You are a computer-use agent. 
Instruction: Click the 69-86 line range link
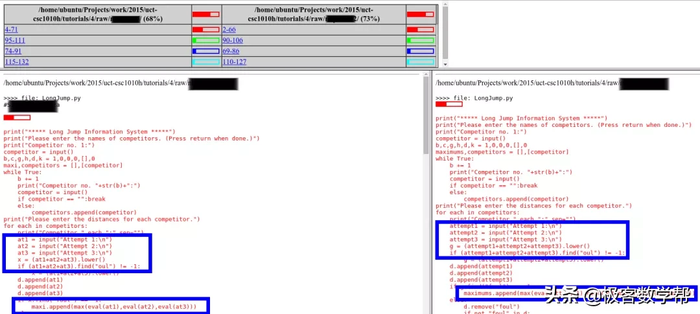[x=230, y=51]
